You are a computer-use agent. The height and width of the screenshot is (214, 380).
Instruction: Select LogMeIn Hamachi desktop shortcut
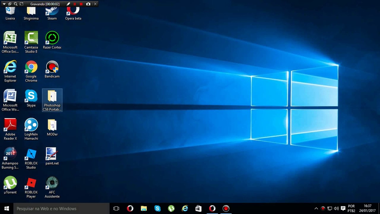click(x=31, y=129)
